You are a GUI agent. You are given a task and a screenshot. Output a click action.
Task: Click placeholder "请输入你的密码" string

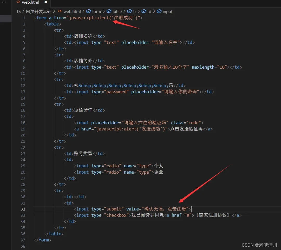pyautogui.click(x=180, y=92)
